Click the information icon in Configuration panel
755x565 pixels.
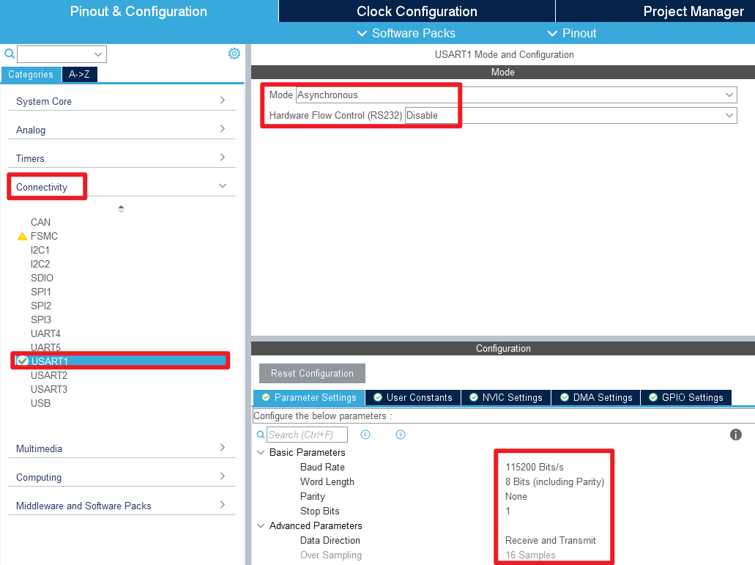736,435
